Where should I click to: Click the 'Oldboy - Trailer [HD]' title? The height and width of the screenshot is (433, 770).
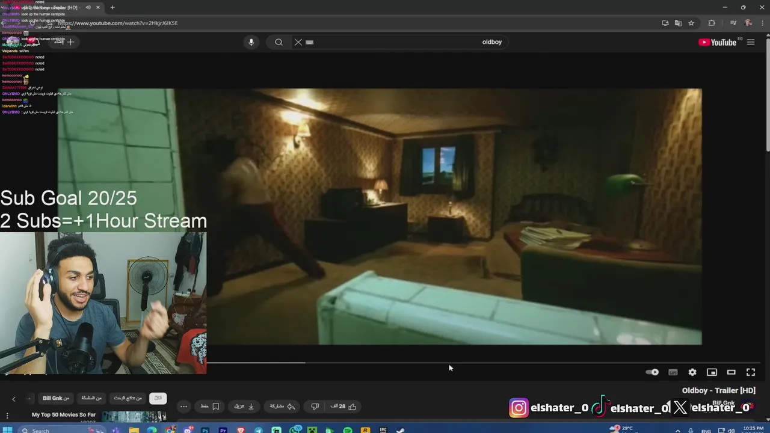(718, 390)
